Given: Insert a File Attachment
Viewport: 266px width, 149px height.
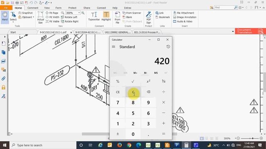Looking at the screenshot, I should click(x=184, y=13).
